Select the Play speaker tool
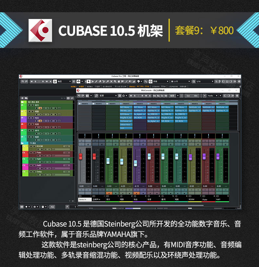Screen dimensions: 259x267 click(130, 81)
